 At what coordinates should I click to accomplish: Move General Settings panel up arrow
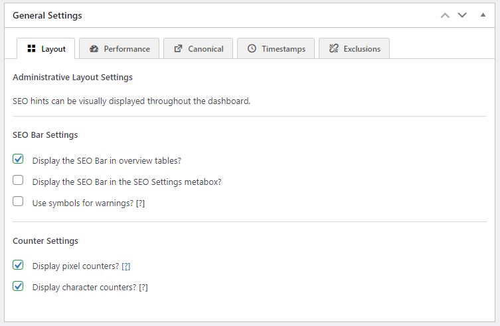click(446, 15)
